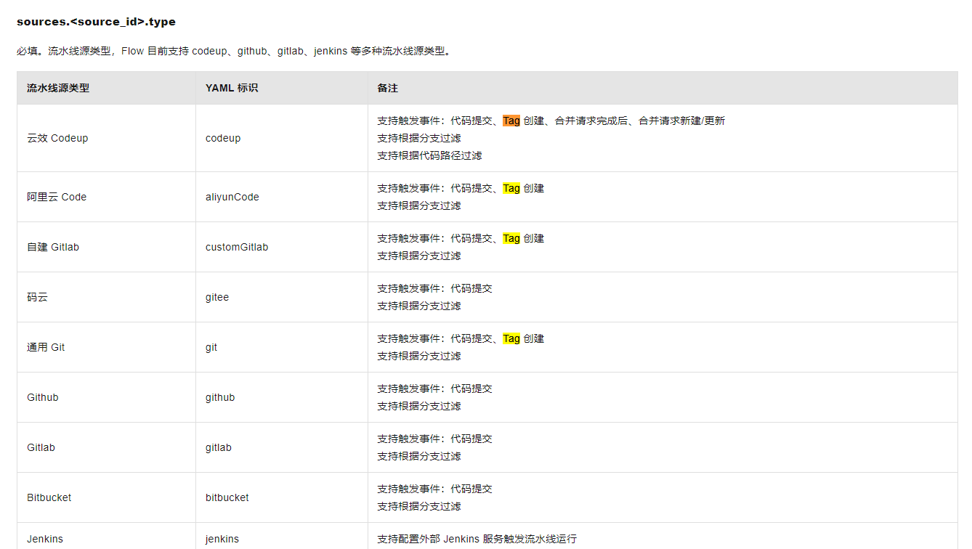
Task: Click 支持根据分支过滤 in the 自建 Gitlab row
Action: click(419, 256)
